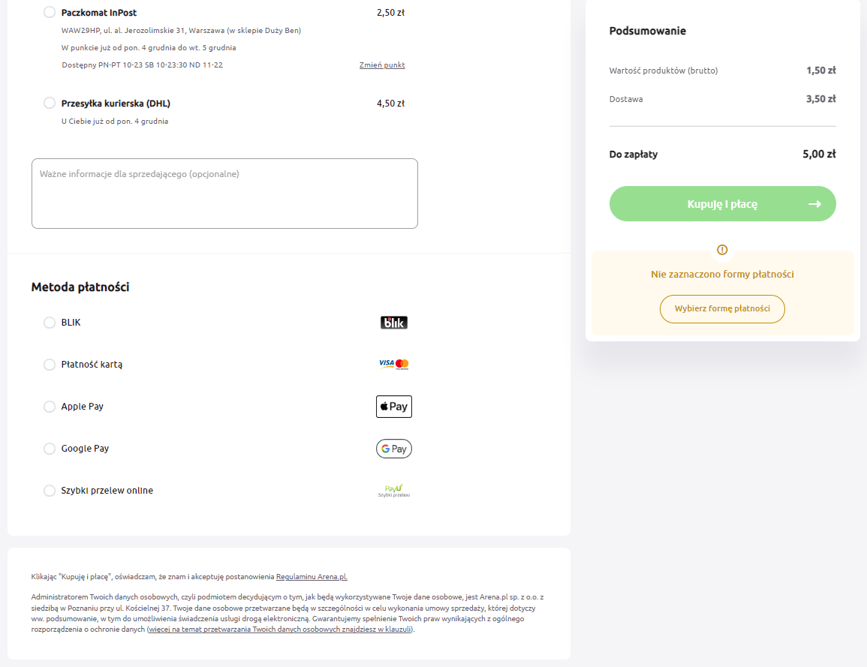Viewport: 867px width, 667px height.
Task: Select Przesyłka kurierska (DHL) radio button
Action: click(50, 103)
